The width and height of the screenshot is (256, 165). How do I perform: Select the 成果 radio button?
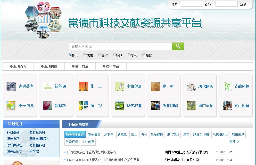tap(85, 55)
